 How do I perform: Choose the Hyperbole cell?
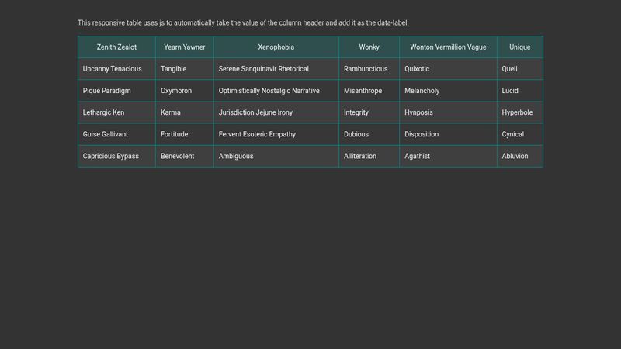click(x=519, y=112)
